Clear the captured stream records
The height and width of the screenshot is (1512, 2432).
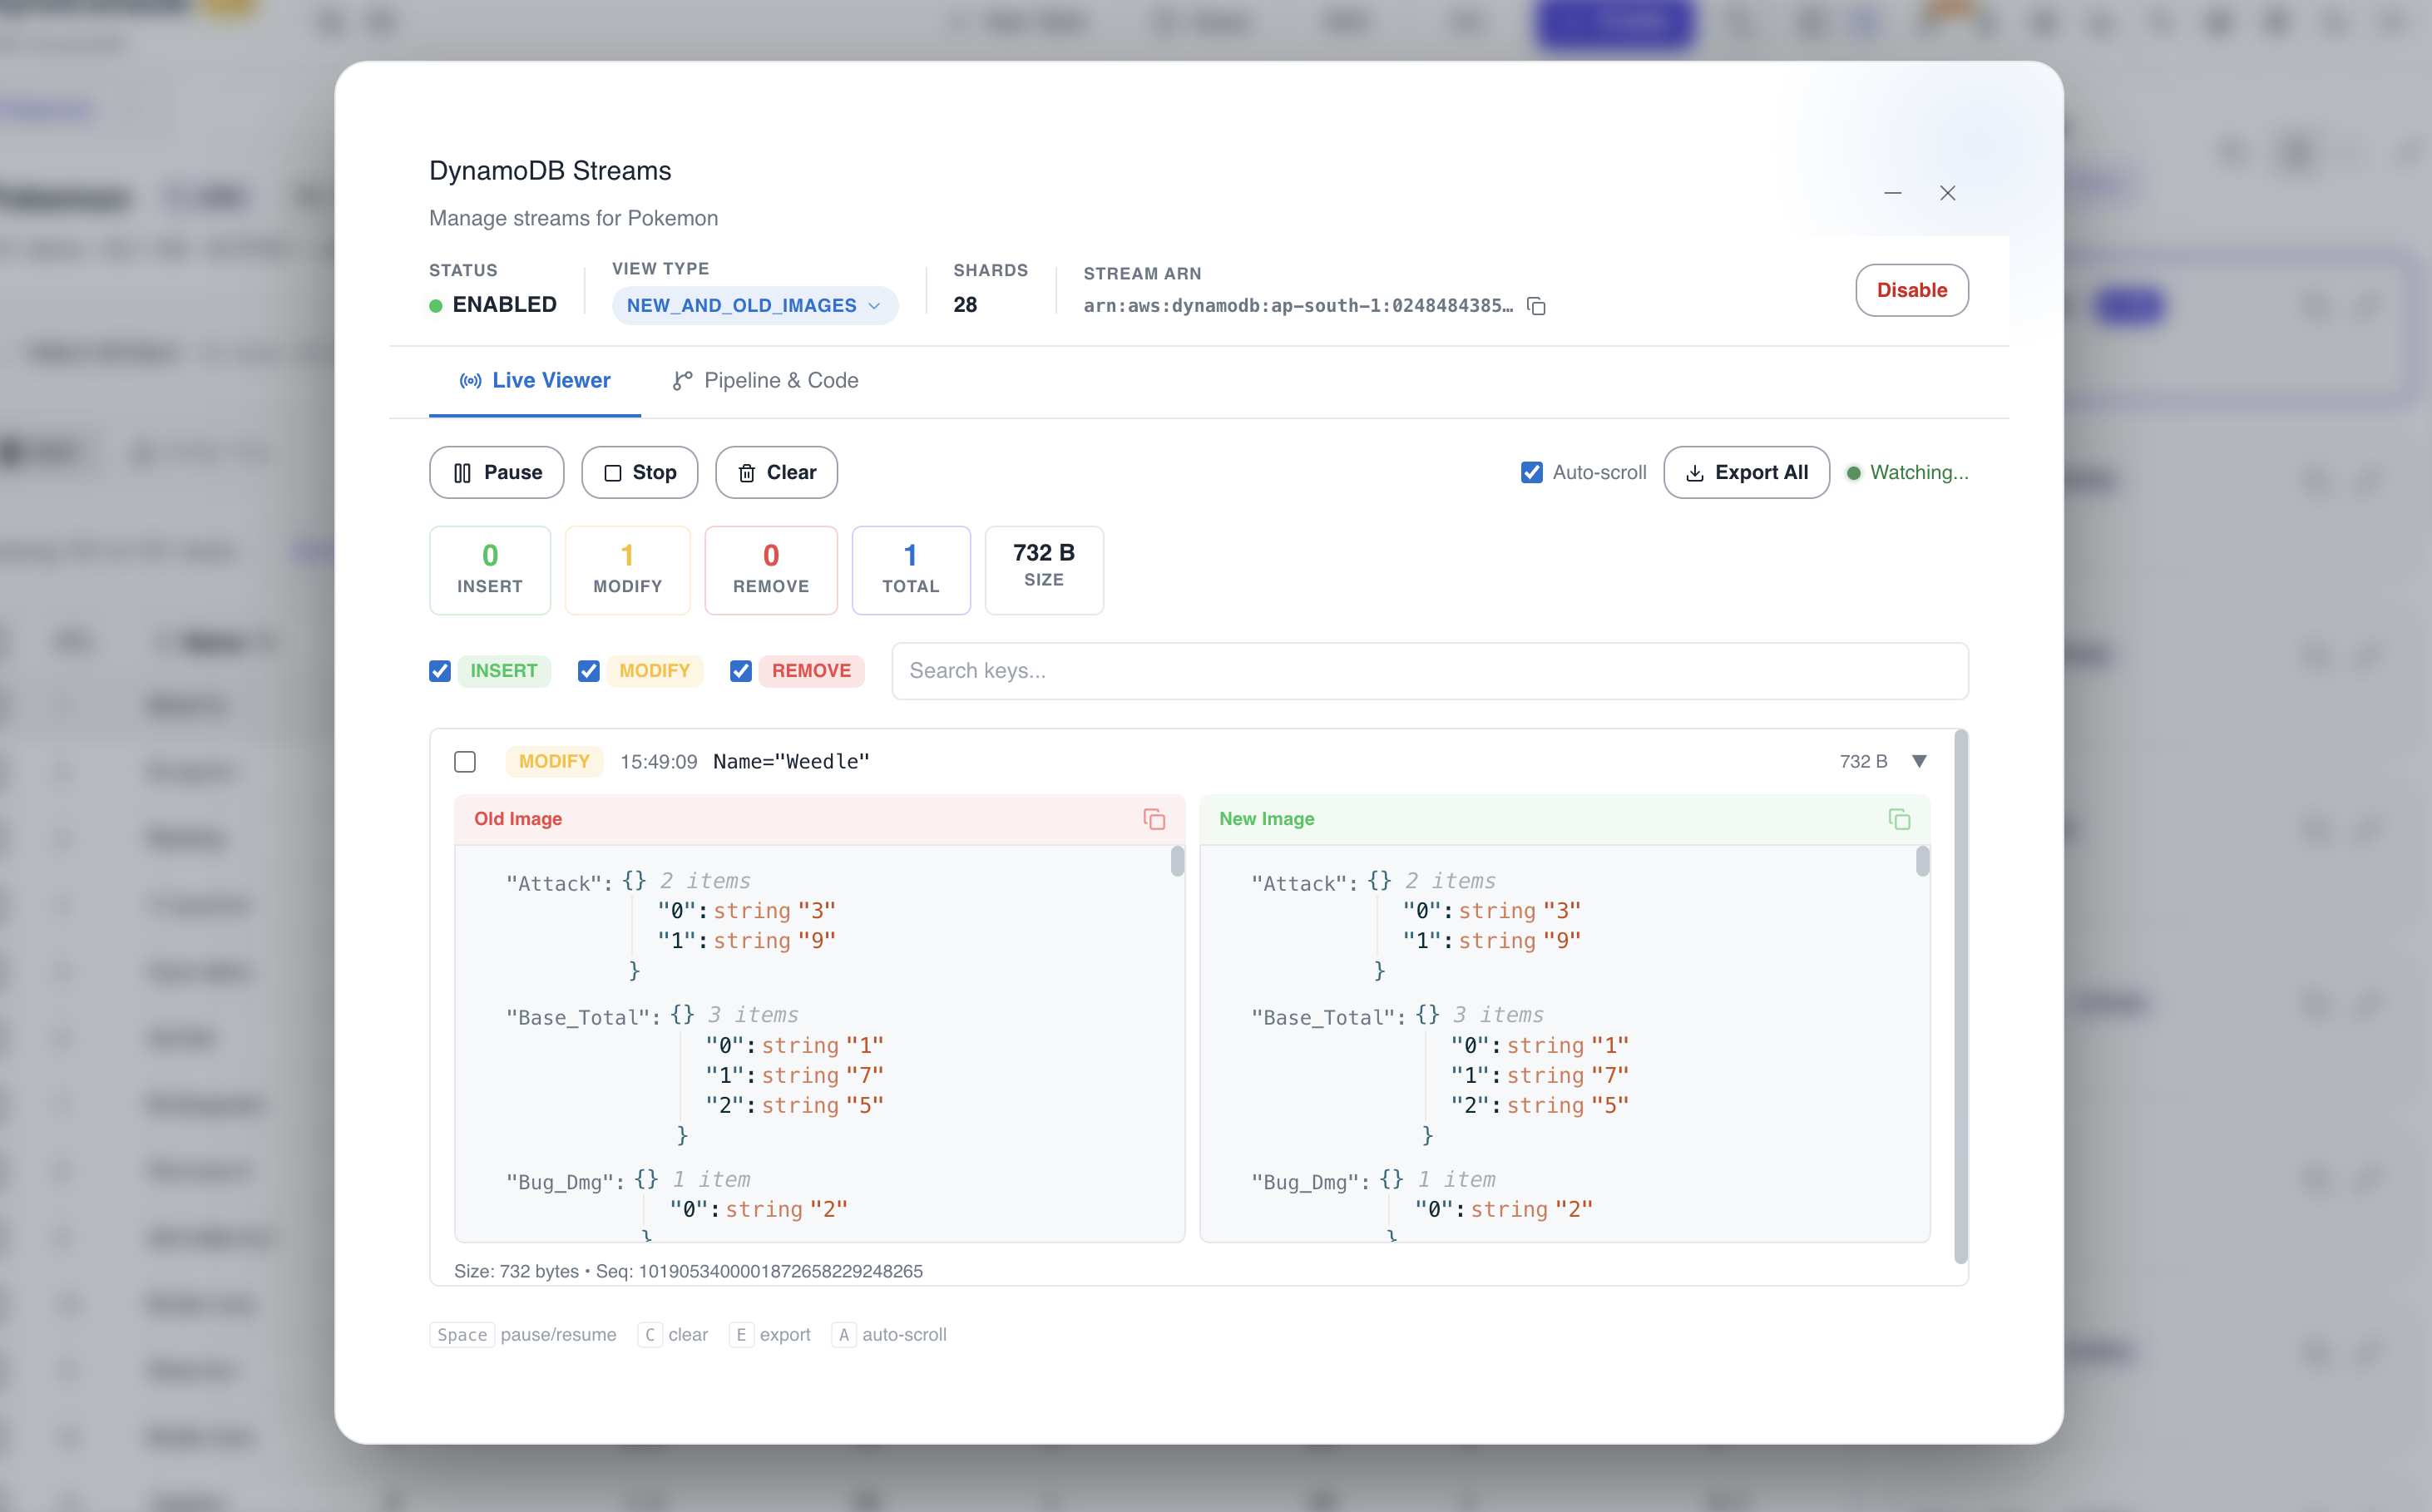point(777,472)
